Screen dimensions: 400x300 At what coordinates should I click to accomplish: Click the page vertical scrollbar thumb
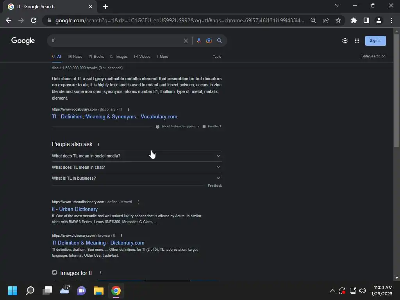pos(396,91)
